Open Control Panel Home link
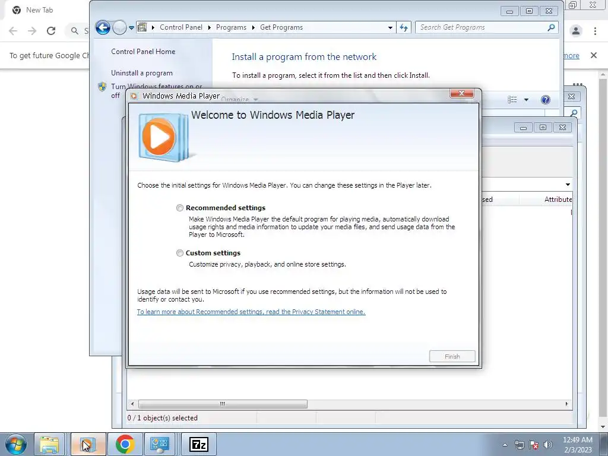This screenshot has width=608, height=456. (143, 52)
